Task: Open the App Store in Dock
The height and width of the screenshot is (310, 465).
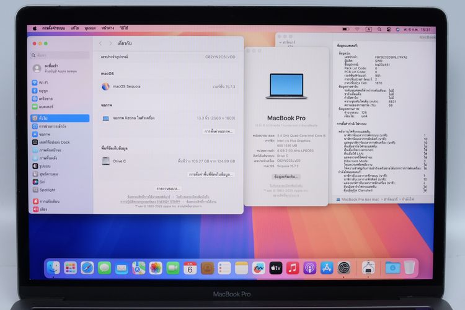Action: pos(327,268)
